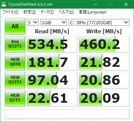Run all benchmarks with the All button
Image resolution: width=134 pixels, height=122 pixels.
15,26
